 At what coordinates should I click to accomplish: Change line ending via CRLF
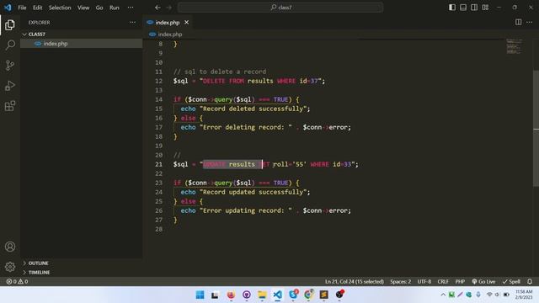click(443, 281)
